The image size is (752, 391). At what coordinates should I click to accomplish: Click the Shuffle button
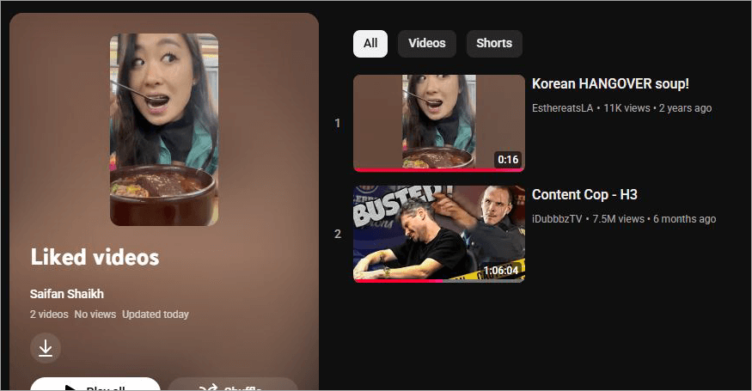coord(233,385)
